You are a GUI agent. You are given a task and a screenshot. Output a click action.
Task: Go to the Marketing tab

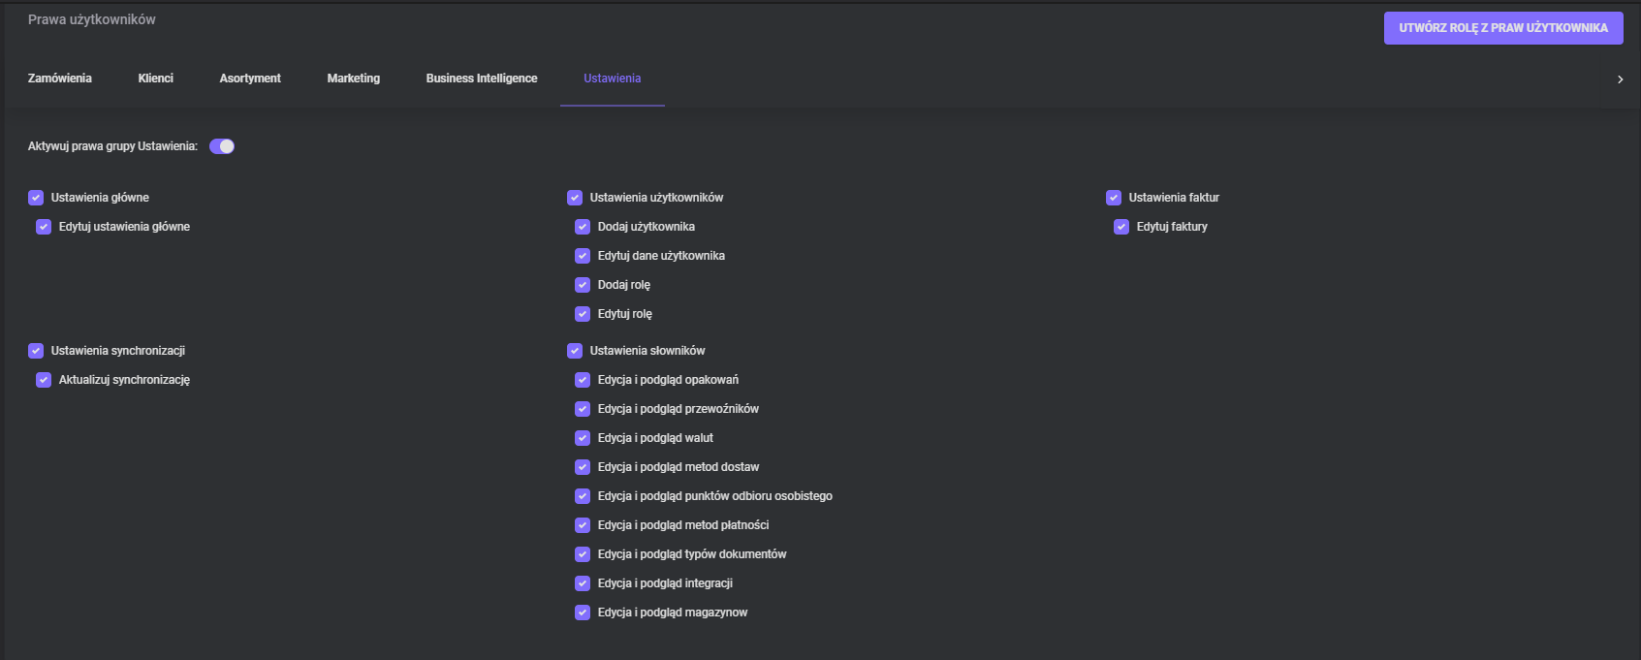click(x=353, y=79)
